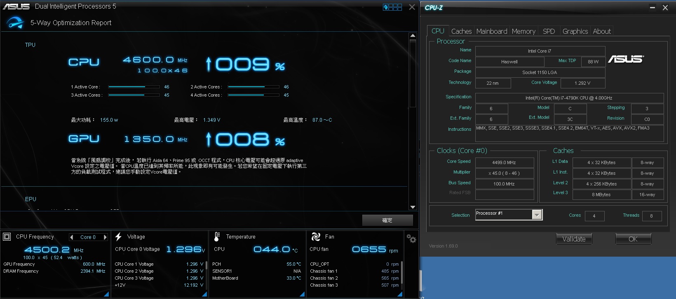Click the Core Voltage field 1.292 V
This screenshot has width=676, height=299.
pos(583,83)
